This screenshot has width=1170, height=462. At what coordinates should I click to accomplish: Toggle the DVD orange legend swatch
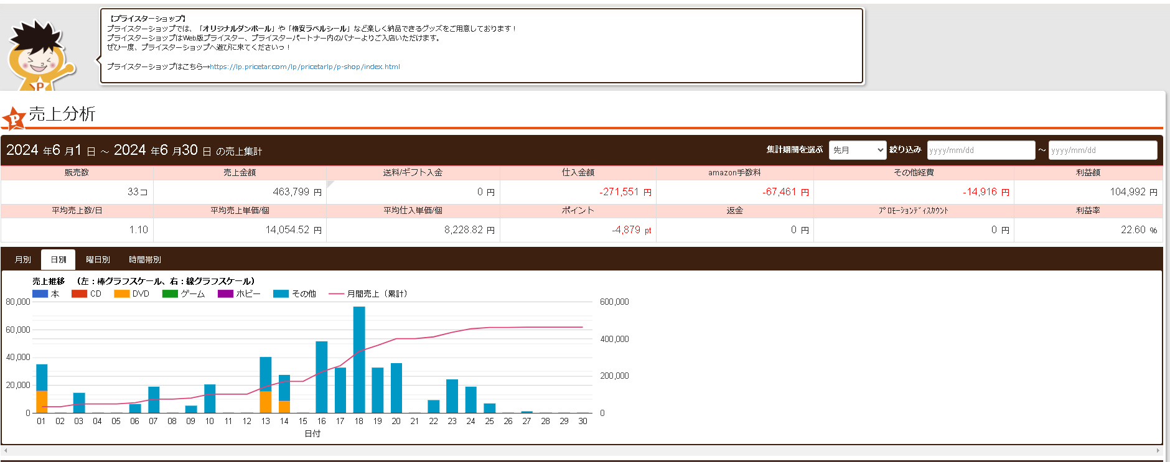point(122,293)
